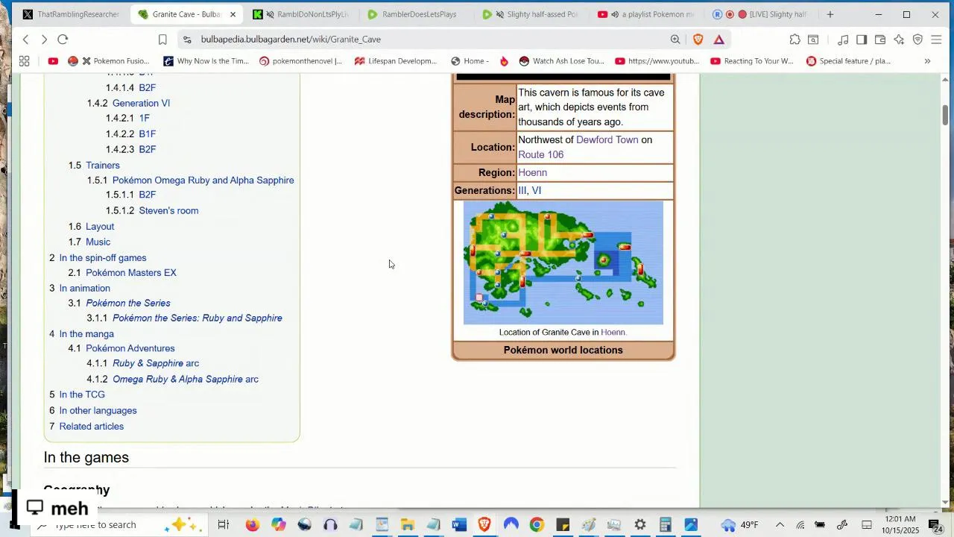Image resolution: width=954 pixels, height=537 pixels.
Task: Open the Brave Rewards triangle icon
Action: click(719, 40)
